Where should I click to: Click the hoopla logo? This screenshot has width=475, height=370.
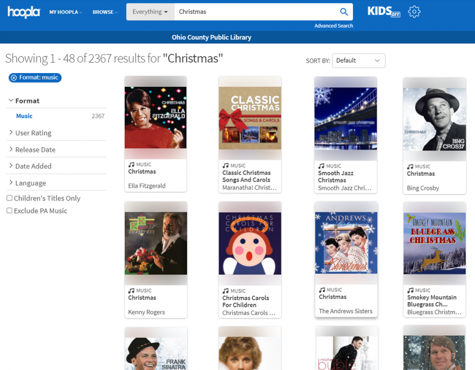click(24, 12)
